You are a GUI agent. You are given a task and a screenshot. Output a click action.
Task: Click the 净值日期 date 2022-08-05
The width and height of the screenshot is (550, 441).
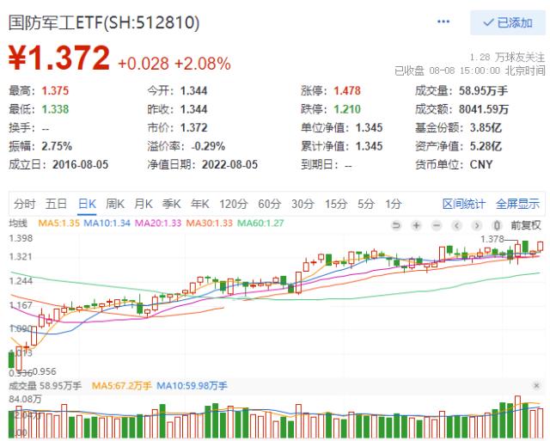[x=229, y=164]
